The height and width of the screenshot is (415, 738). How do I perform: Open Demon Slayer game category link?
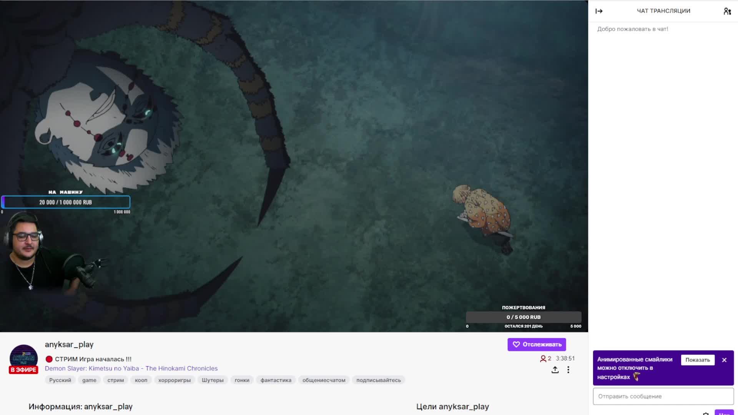(131, 368)
